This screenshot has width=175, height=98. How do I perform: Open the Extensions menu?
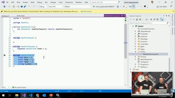click(69, 2)
